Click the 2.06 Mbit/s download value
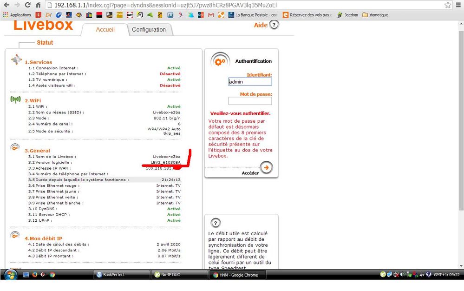The image size is (464, 291). (169, 250)
